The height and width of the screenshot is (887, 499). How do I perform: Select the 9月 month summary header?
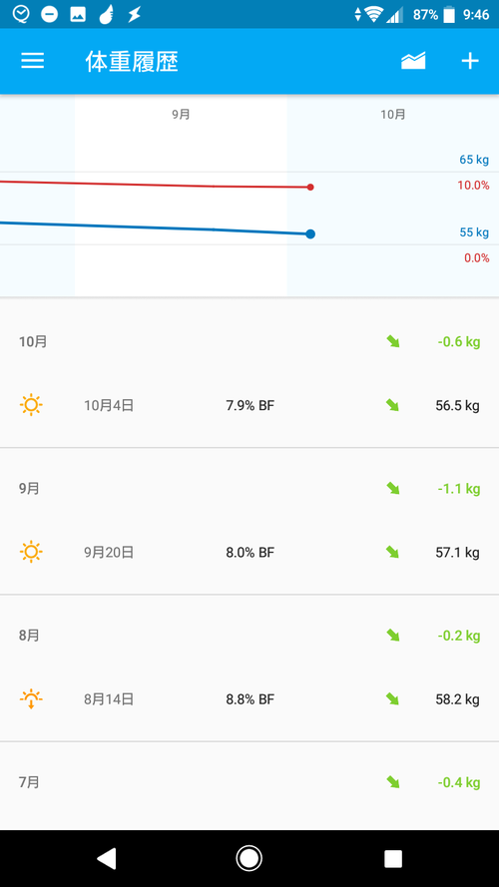pos(249,488)
